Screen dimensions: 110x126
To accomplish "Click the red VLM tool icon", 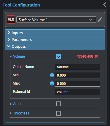I will 11,20.
